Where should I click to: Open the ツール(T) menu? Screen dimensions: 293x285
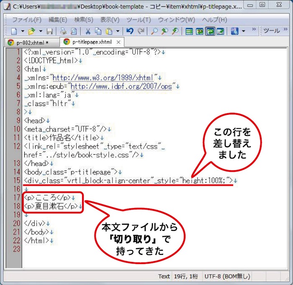(x=139, y=20)
